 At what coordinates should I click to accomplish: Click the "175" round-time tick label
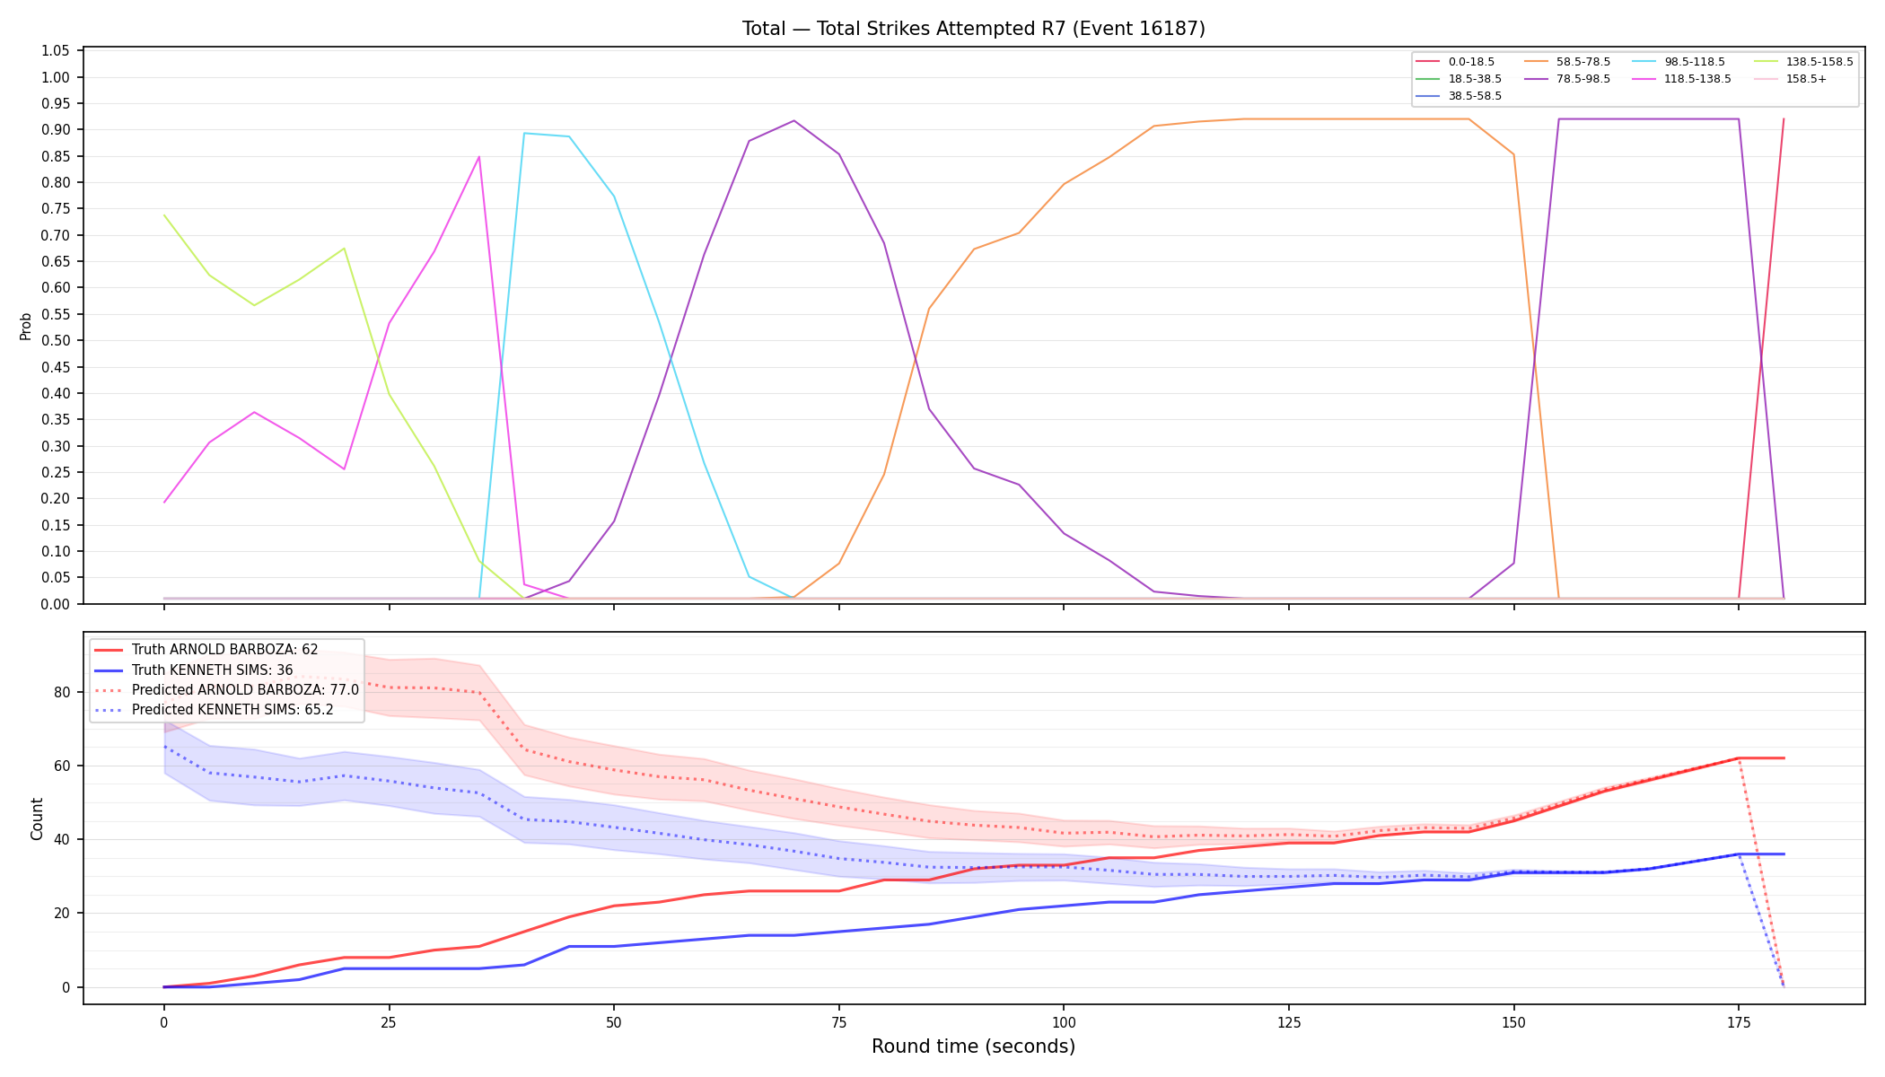1739,1022
